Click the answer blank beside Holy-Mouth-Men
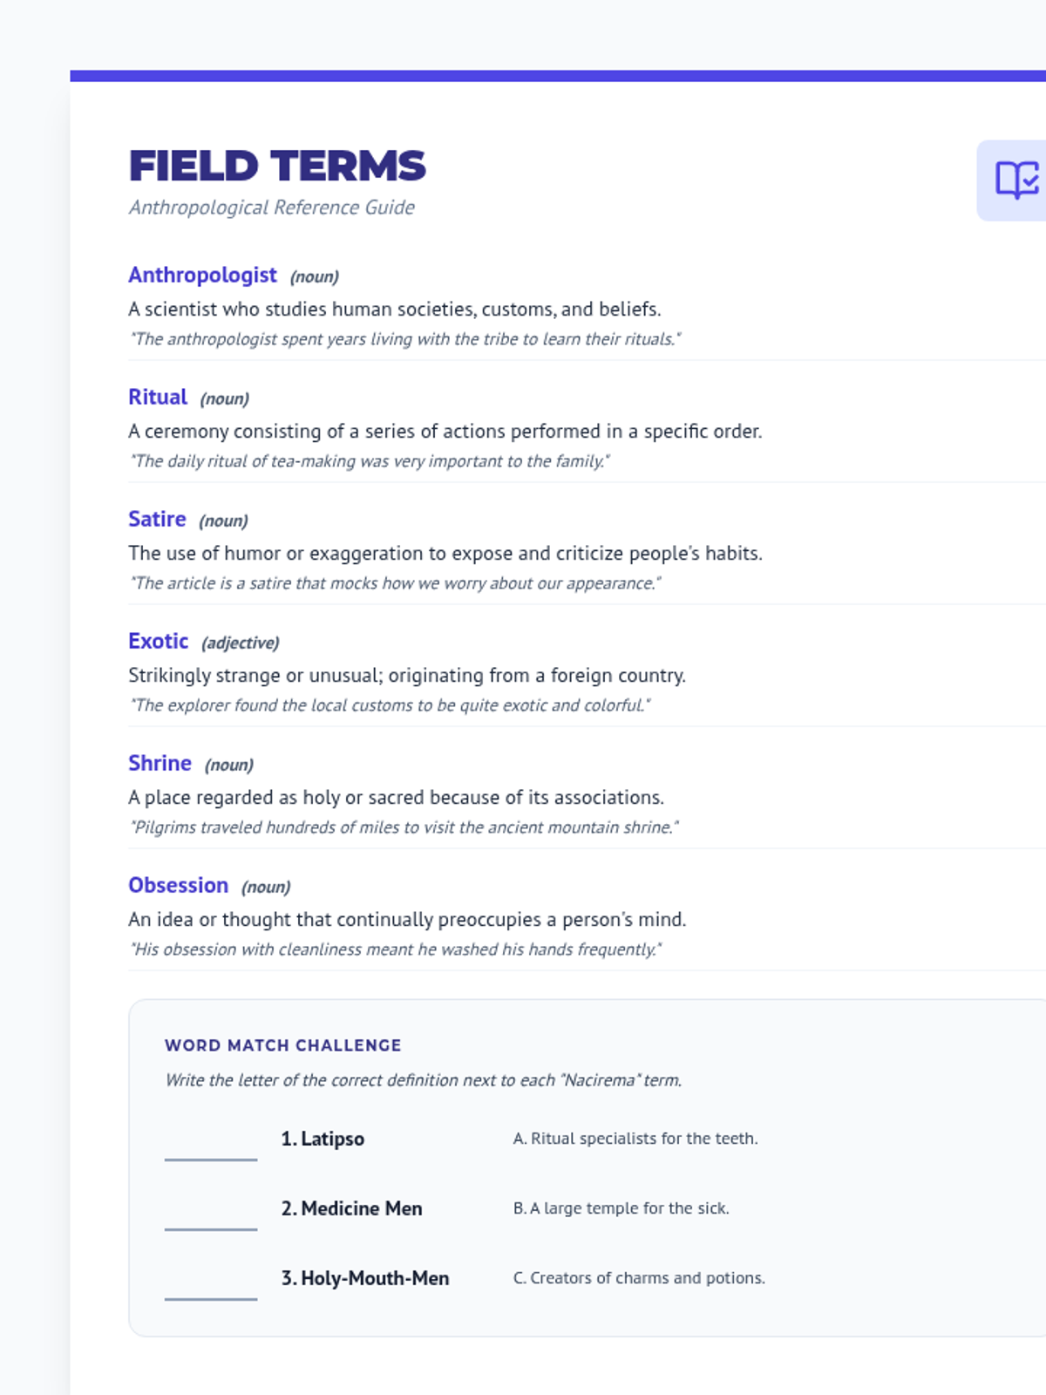The height and width of the screenshot is (1395, 1046). pyautogui.click(x=211, y=1283)
